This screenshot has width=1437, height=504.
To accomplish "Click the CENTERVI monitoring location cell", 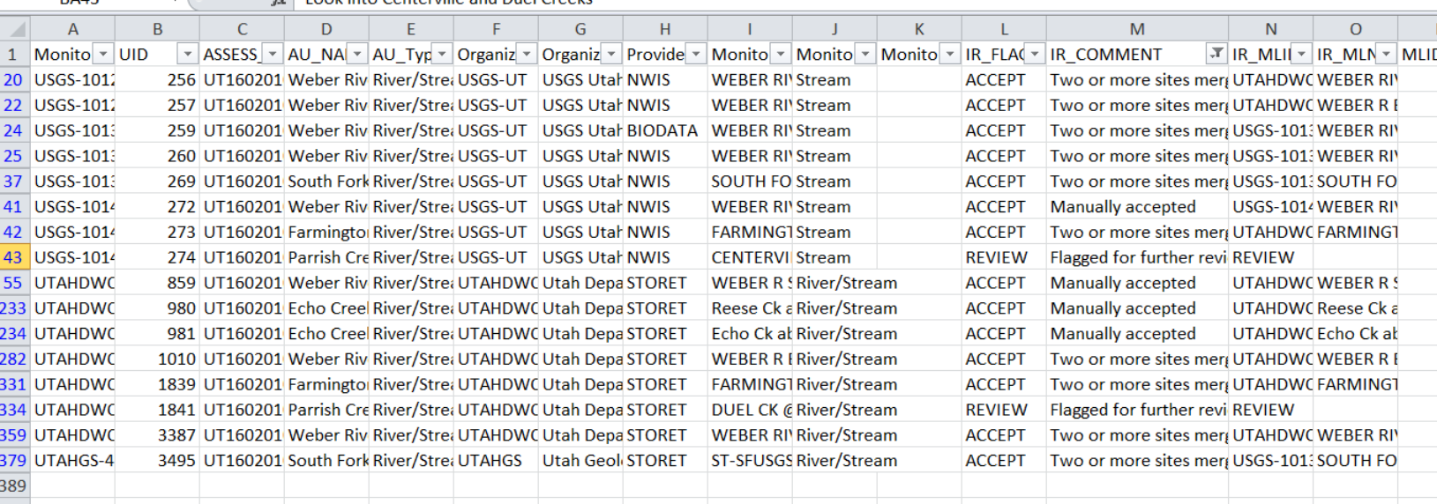I will pos(749,257).
